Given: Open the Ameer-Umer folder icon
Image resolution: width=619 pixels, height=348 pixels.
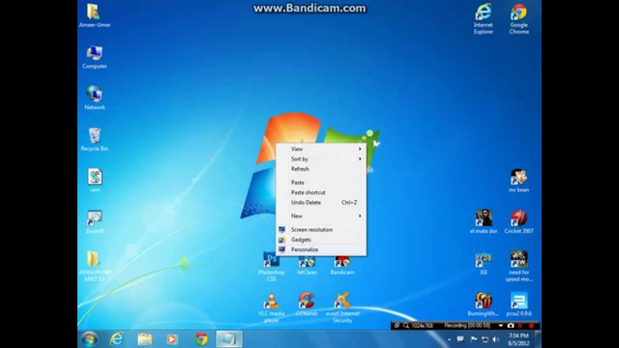Looking at the screenshot, I should (94, 15).
